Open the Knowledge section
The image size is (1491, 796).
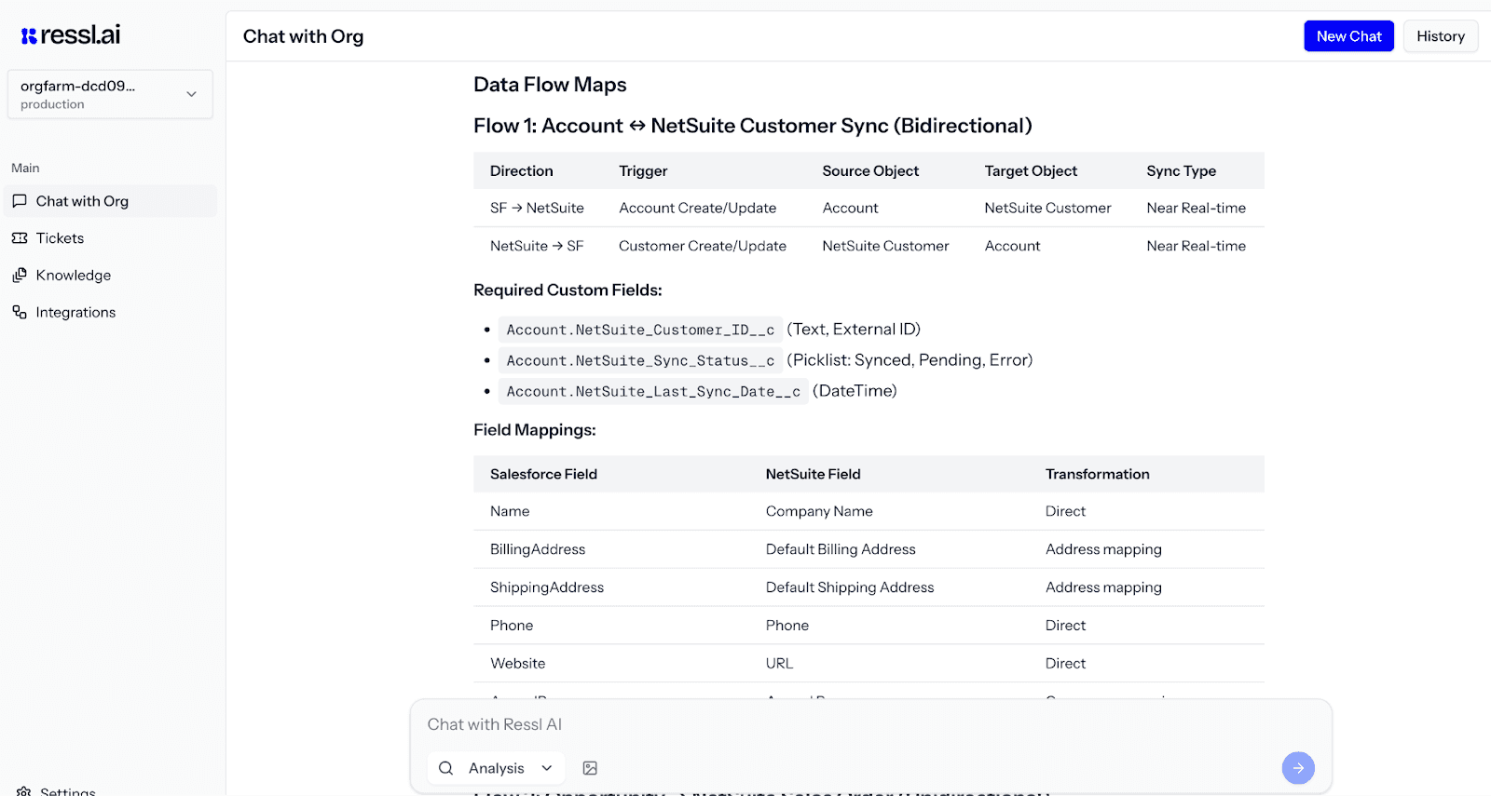[110, 276]
